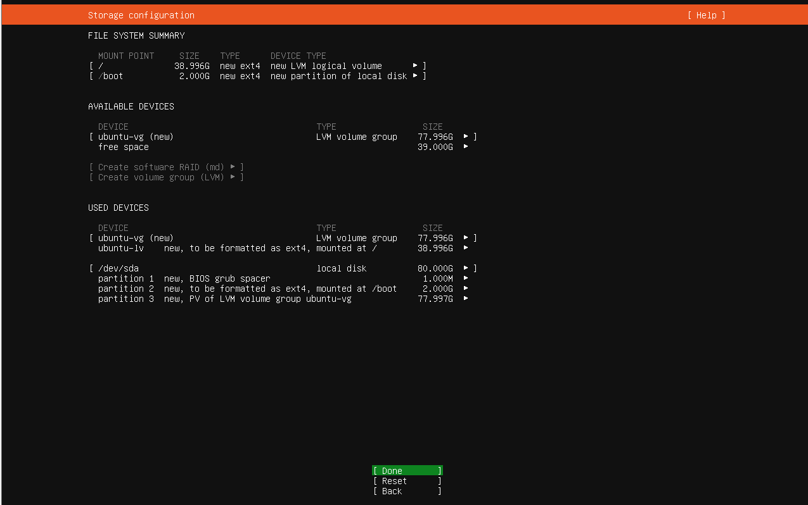Expand arrow for /dev/sda local disk

point(466,268)
